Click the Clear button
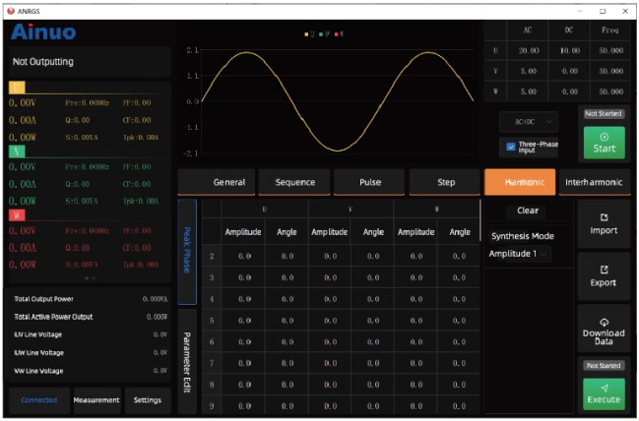Screen dimensions: 639x421 (528, 210)
